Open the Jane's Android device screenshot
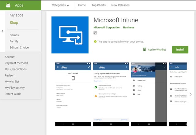196x135 pixels. [73, 94]
